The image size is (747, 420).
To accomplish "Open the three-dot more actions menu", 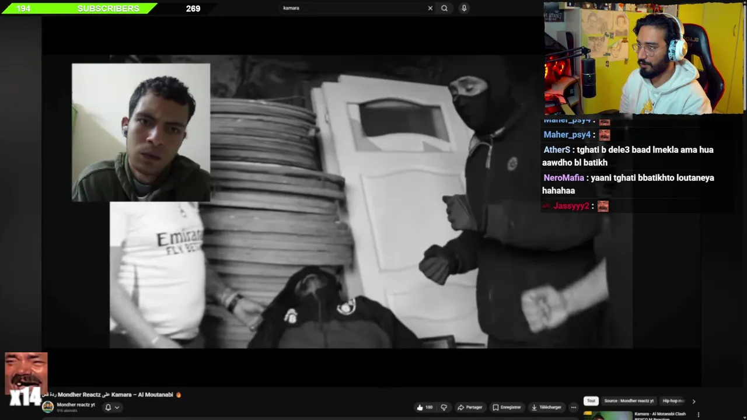I will 574,407.
